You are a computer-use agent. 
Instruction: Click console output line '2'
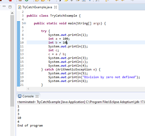tap(18, 110)
